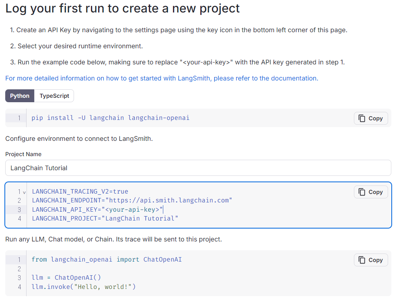
Task: Switch to the TypeScript tab
Action: tap(54, 96)
